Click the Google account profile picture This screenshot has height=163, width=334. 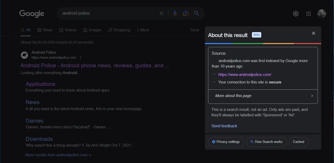[321, 14]
